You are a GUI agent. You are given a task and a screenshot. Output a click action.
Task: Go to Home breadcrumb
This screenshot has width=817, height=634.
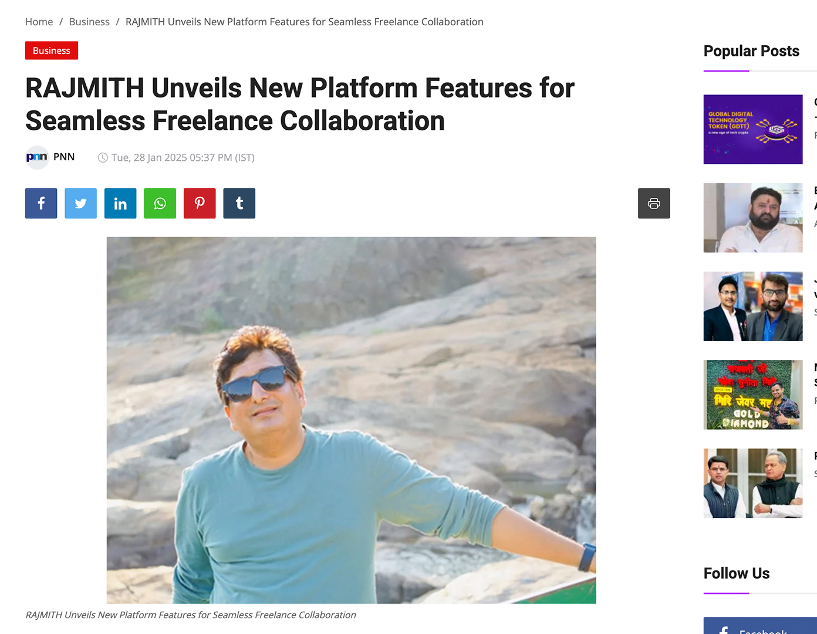[x=39, y=22]
